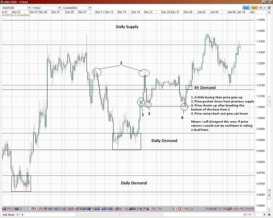
Task: Click the Jan 02 date label
Action: [x=201, y=12]
